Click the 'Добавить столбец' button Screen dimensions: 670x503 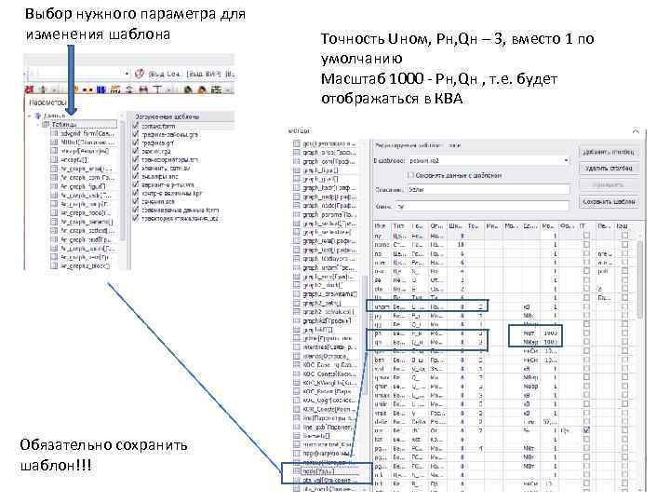609,152
